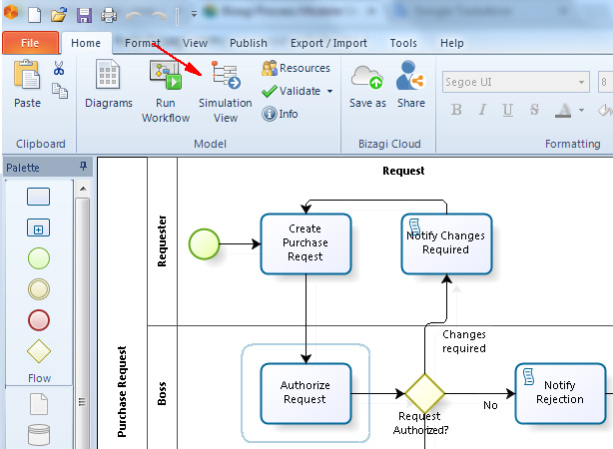Image resolution: width=613 pixels, height=449 pixels.
Task: Select the start event circle on canvas
Action: [204, 244]
